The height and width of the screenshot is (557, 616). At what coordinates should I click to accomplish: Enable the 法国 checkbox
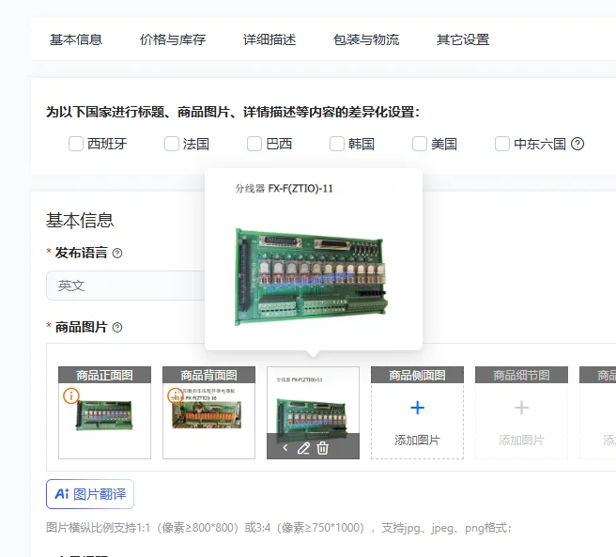coord(172,144)
